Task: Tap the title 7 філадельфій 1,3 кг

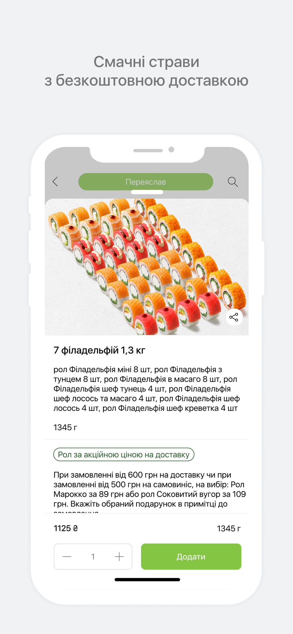Action: pyautogui.click(x=99, y=350)
